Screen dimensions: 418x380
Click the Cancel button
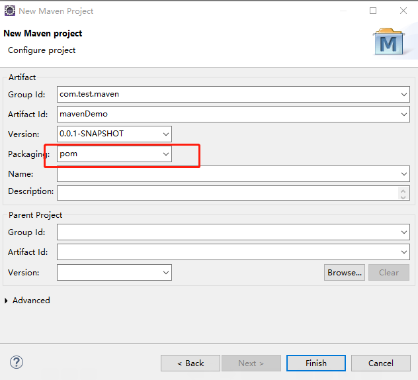pos(381,363)
